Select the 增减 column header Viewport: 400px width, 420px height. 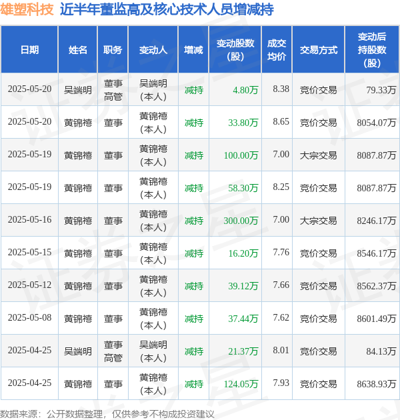point(193,50)
